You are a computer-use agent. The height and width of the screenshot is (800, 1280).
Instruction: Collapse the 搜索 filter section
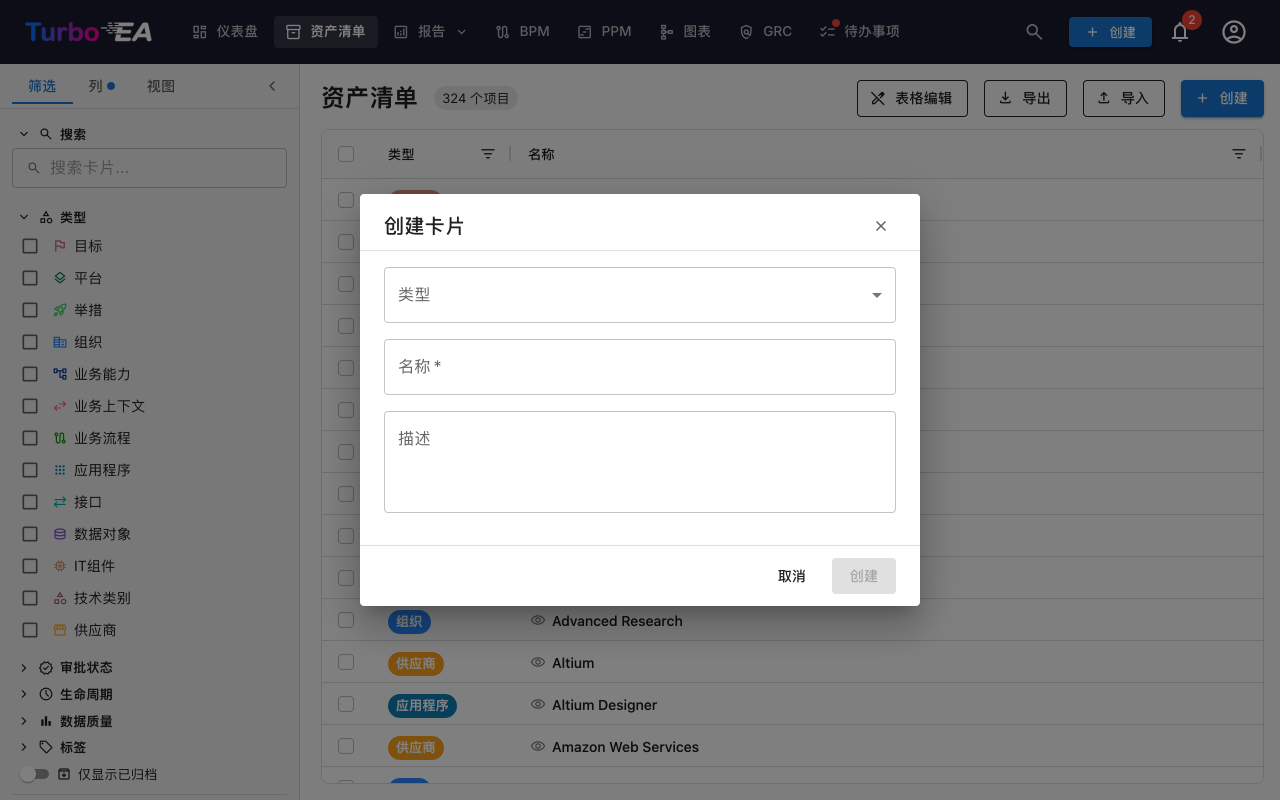(x=24, y=134)
